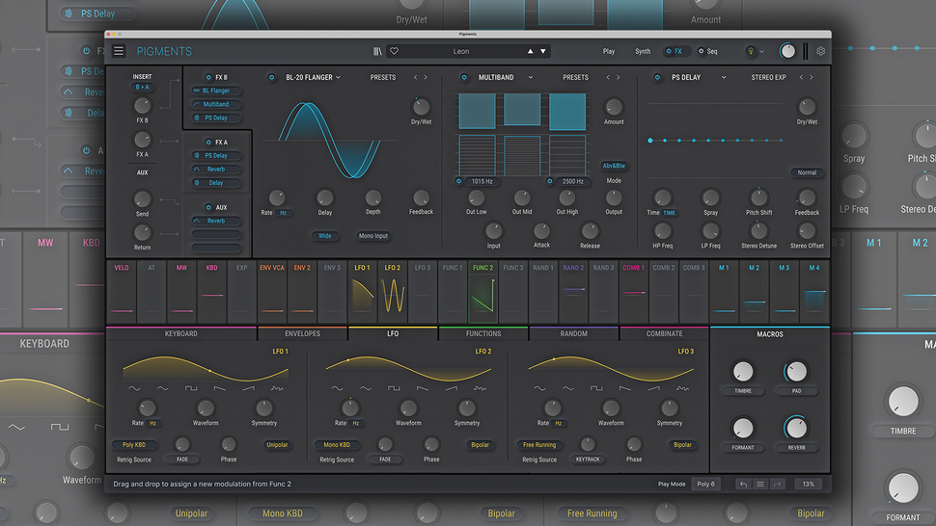Open the settings gear icon in Pigments
The image size is (936, 526).
pyautogui.click(x=821, y=51)
